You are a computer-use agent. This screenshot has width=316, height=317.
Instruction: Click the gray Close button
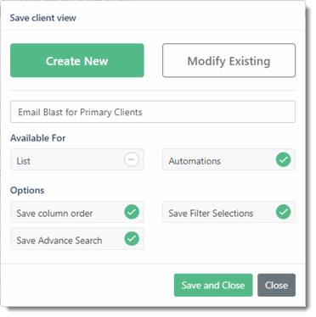(276, 285)
